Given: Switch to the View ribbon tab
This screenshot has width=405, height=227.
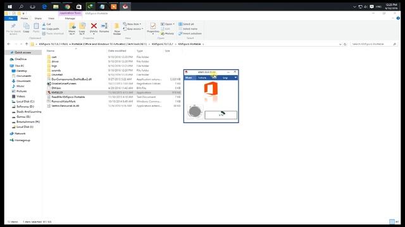Looking at the screenshot, I should pyautogui.click(x=51, y=18).
